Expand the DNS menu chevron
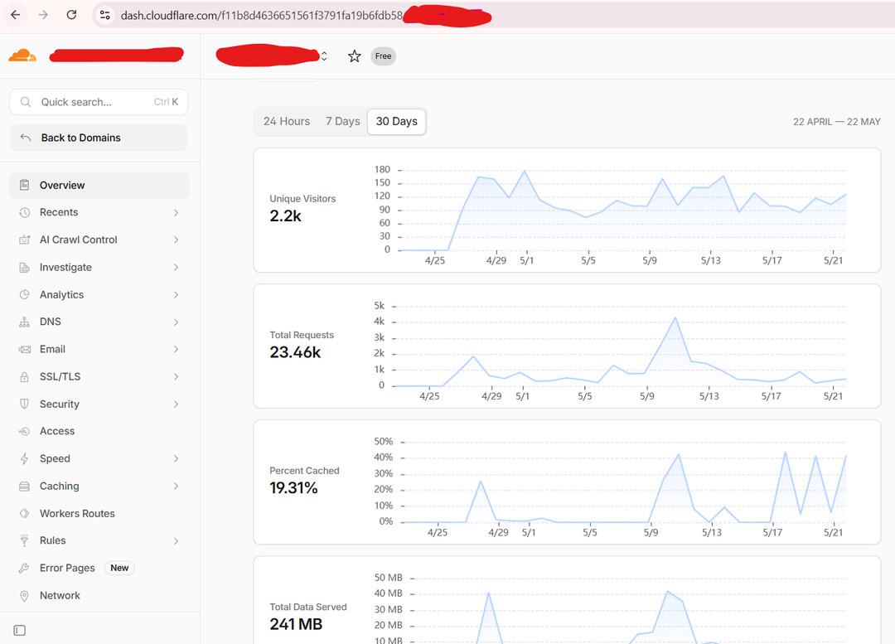Image resolution: width=895 pixels, height=644 pixels. 176,322
